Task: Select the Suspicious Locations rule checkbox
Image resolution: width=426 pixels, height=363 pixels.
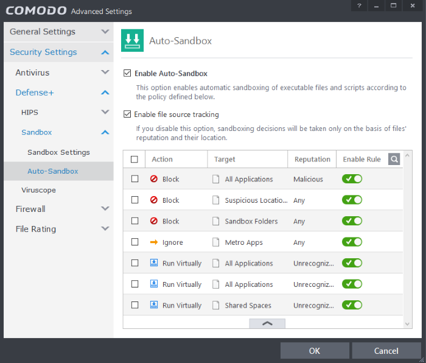Action: (x=134, y=200)
